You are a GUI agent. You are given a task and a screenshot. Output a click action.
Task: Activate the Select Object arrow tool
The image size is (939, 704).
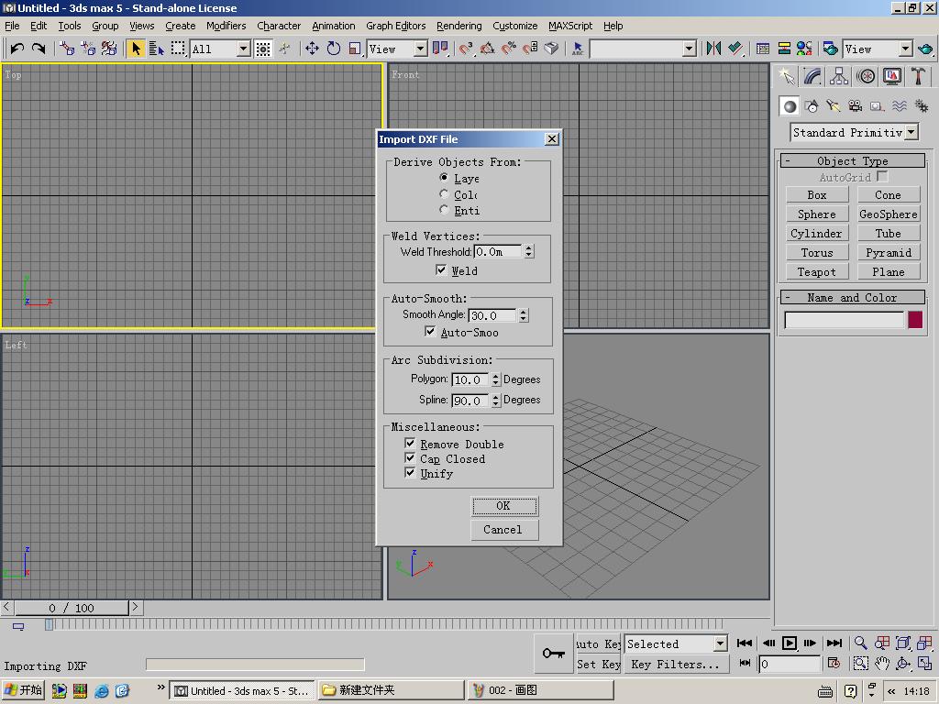[x=136, y=49]
